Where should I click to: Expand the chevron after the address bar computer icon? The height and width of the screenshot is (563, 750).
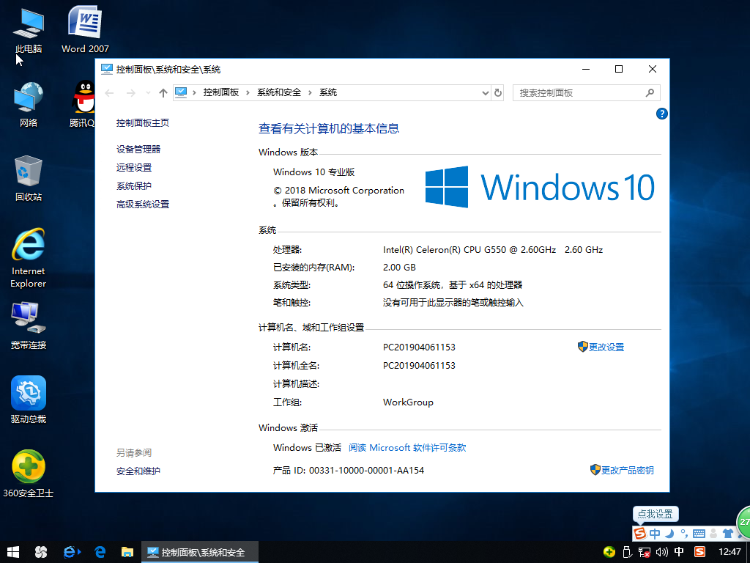click(194, 92)
